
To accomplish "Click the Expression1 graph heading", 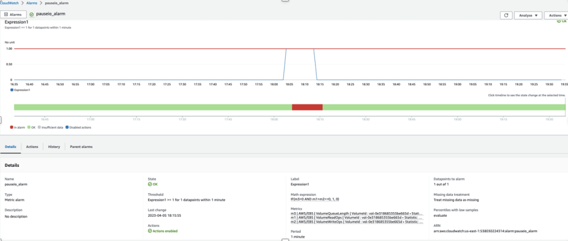I will pos(17,22).
